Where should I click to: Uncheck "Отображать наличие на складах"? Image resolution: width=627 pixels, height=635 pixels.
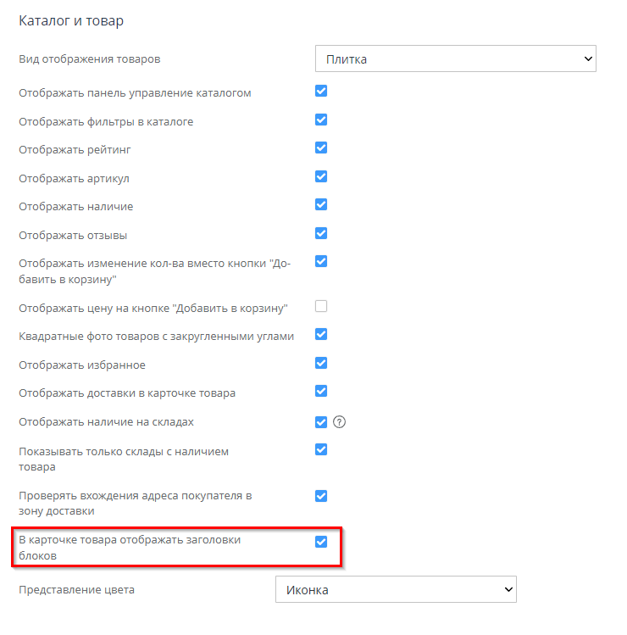pyautogui.click(x=321, y=422)
